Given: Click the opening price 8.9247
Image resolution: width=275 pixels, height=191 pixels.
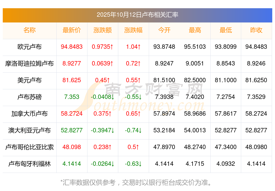Looking at the screenshot, I should pos(164,63).
